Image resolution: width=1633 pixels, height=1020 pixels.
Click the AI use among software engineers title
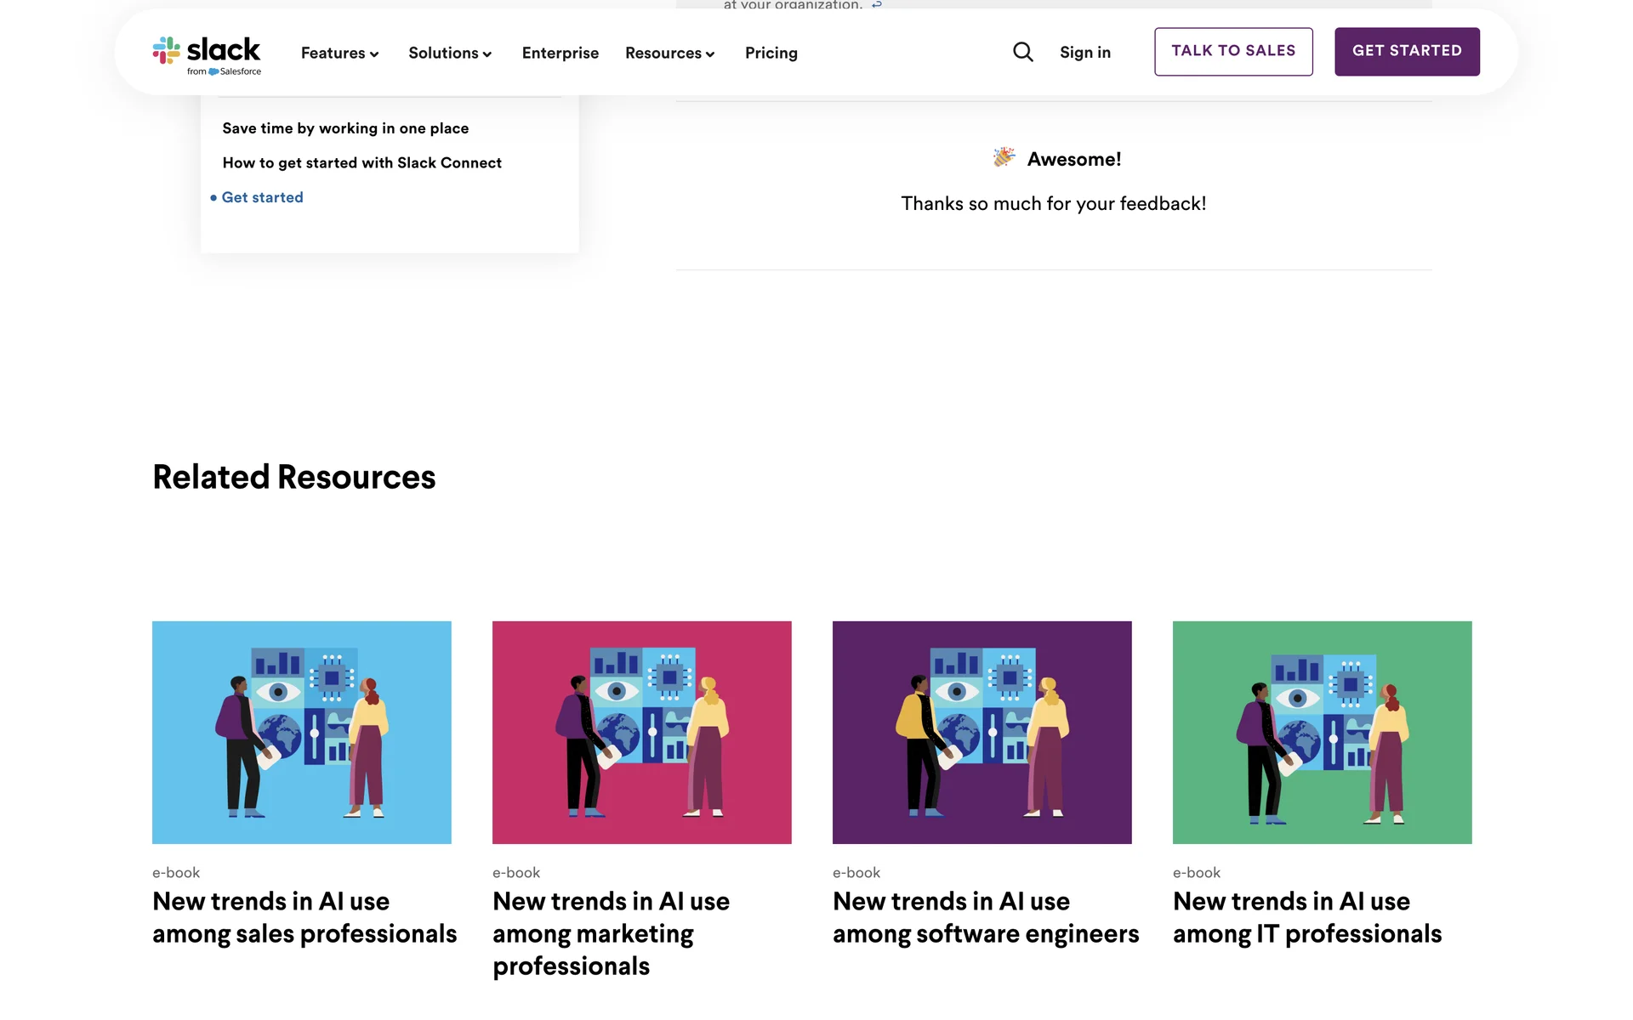point(986,917)
